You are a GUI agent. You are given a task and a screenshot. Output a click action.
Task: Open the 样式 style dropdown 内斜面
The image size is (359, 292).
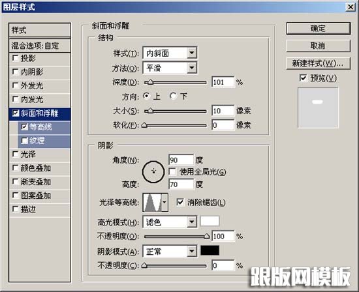pos(170,53)
